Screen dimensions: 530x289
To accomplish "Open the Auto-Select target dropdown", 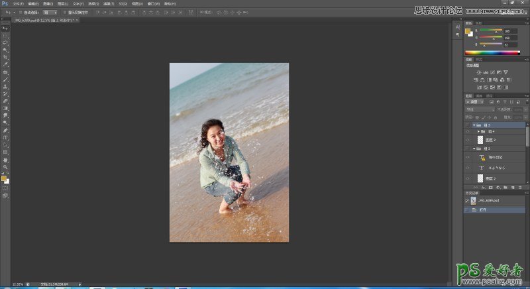I will point(50,12).
